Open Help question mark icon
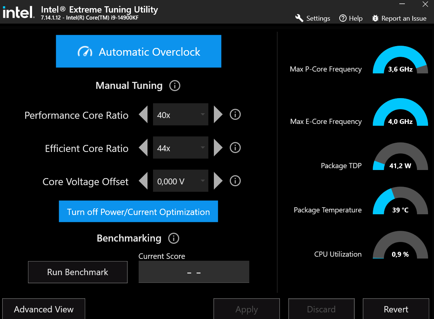Screen dimensions: 434x319 coord(343,18)
